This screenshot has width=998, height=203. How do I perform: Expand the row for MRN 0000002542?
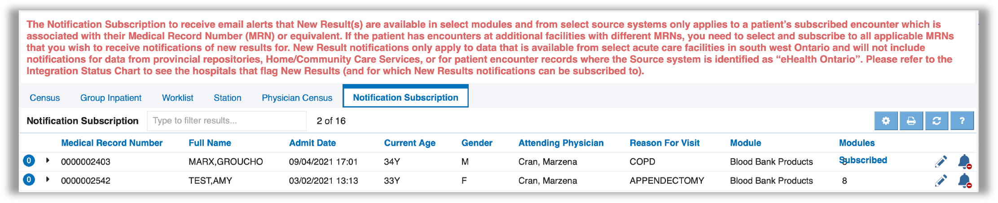coord(48,179)
